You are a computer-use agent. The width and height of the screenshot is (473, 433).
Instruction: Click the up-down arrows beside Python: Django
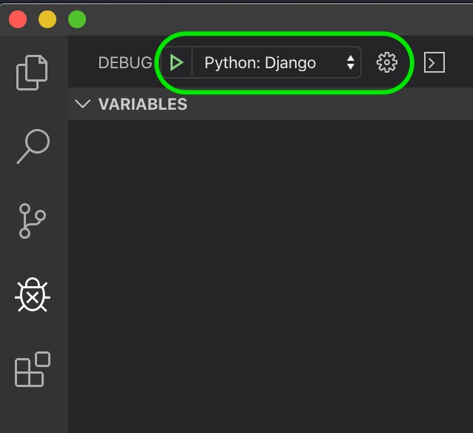pos(350,62)
